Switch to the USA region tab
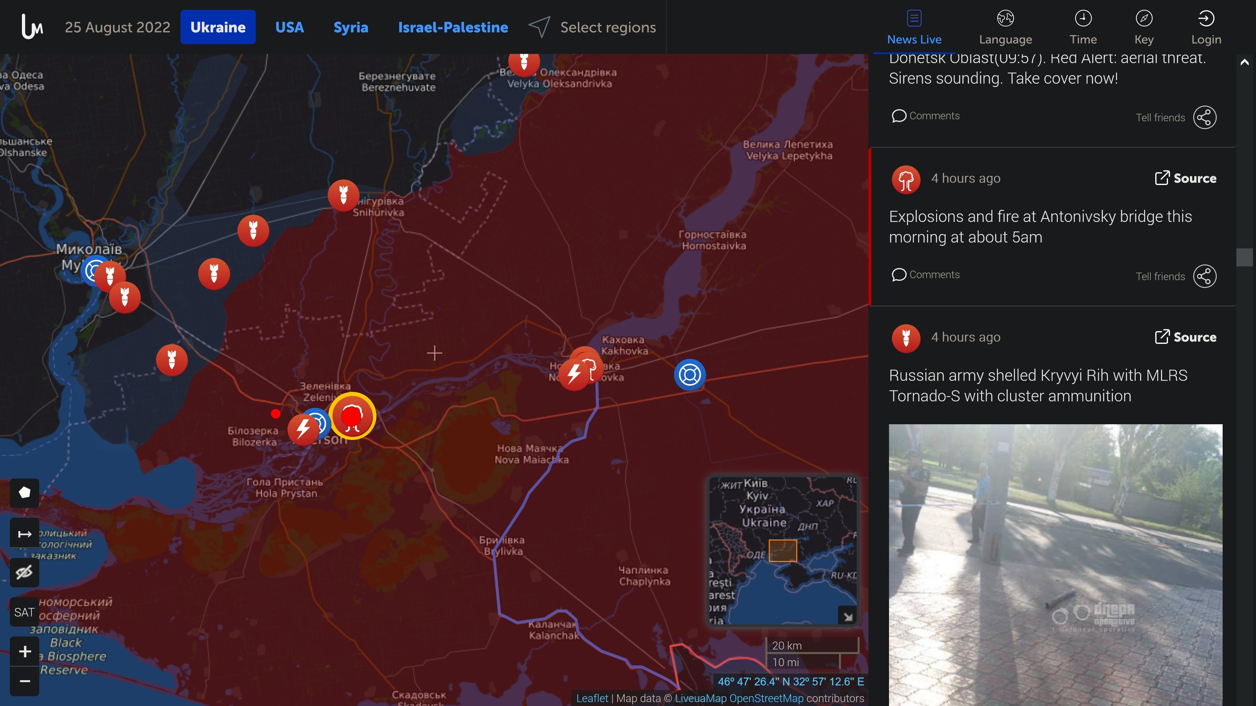 (289, 27)
